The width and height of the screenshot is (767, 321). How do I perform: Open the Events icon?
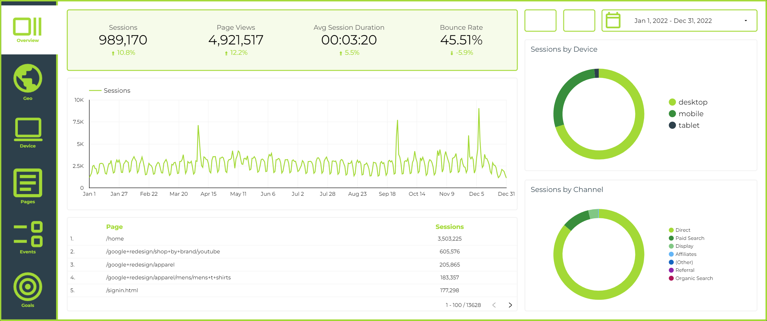click(x=28, y=234)
